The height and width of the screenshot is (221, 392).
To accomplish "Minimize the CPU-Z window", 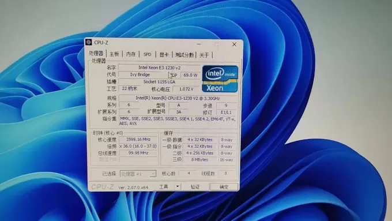I will point(199,44).
